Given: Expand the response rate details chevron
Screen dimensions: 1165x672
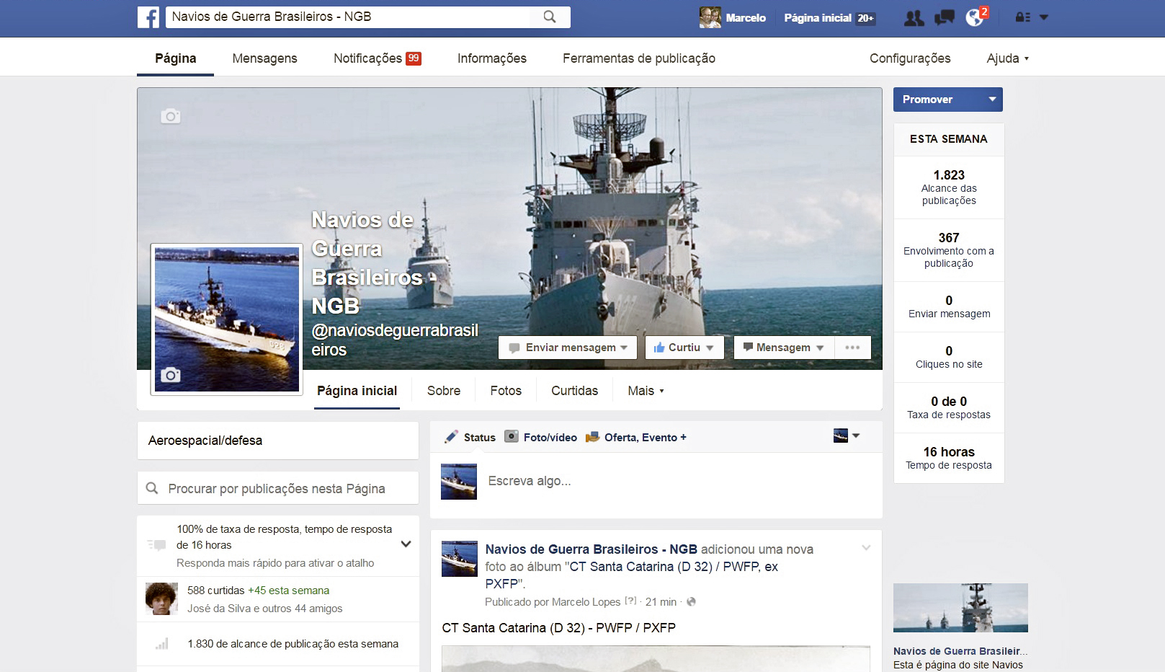Looking at the screenshot, I should [x=406, y=544].
